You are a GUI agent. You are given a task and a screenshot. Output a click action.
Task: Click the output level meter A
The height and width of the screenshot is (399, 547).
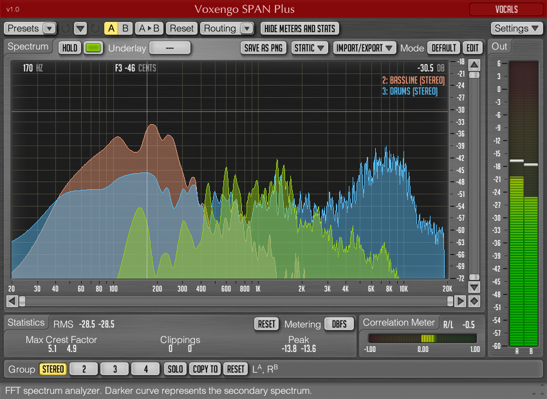pos(517,204)
